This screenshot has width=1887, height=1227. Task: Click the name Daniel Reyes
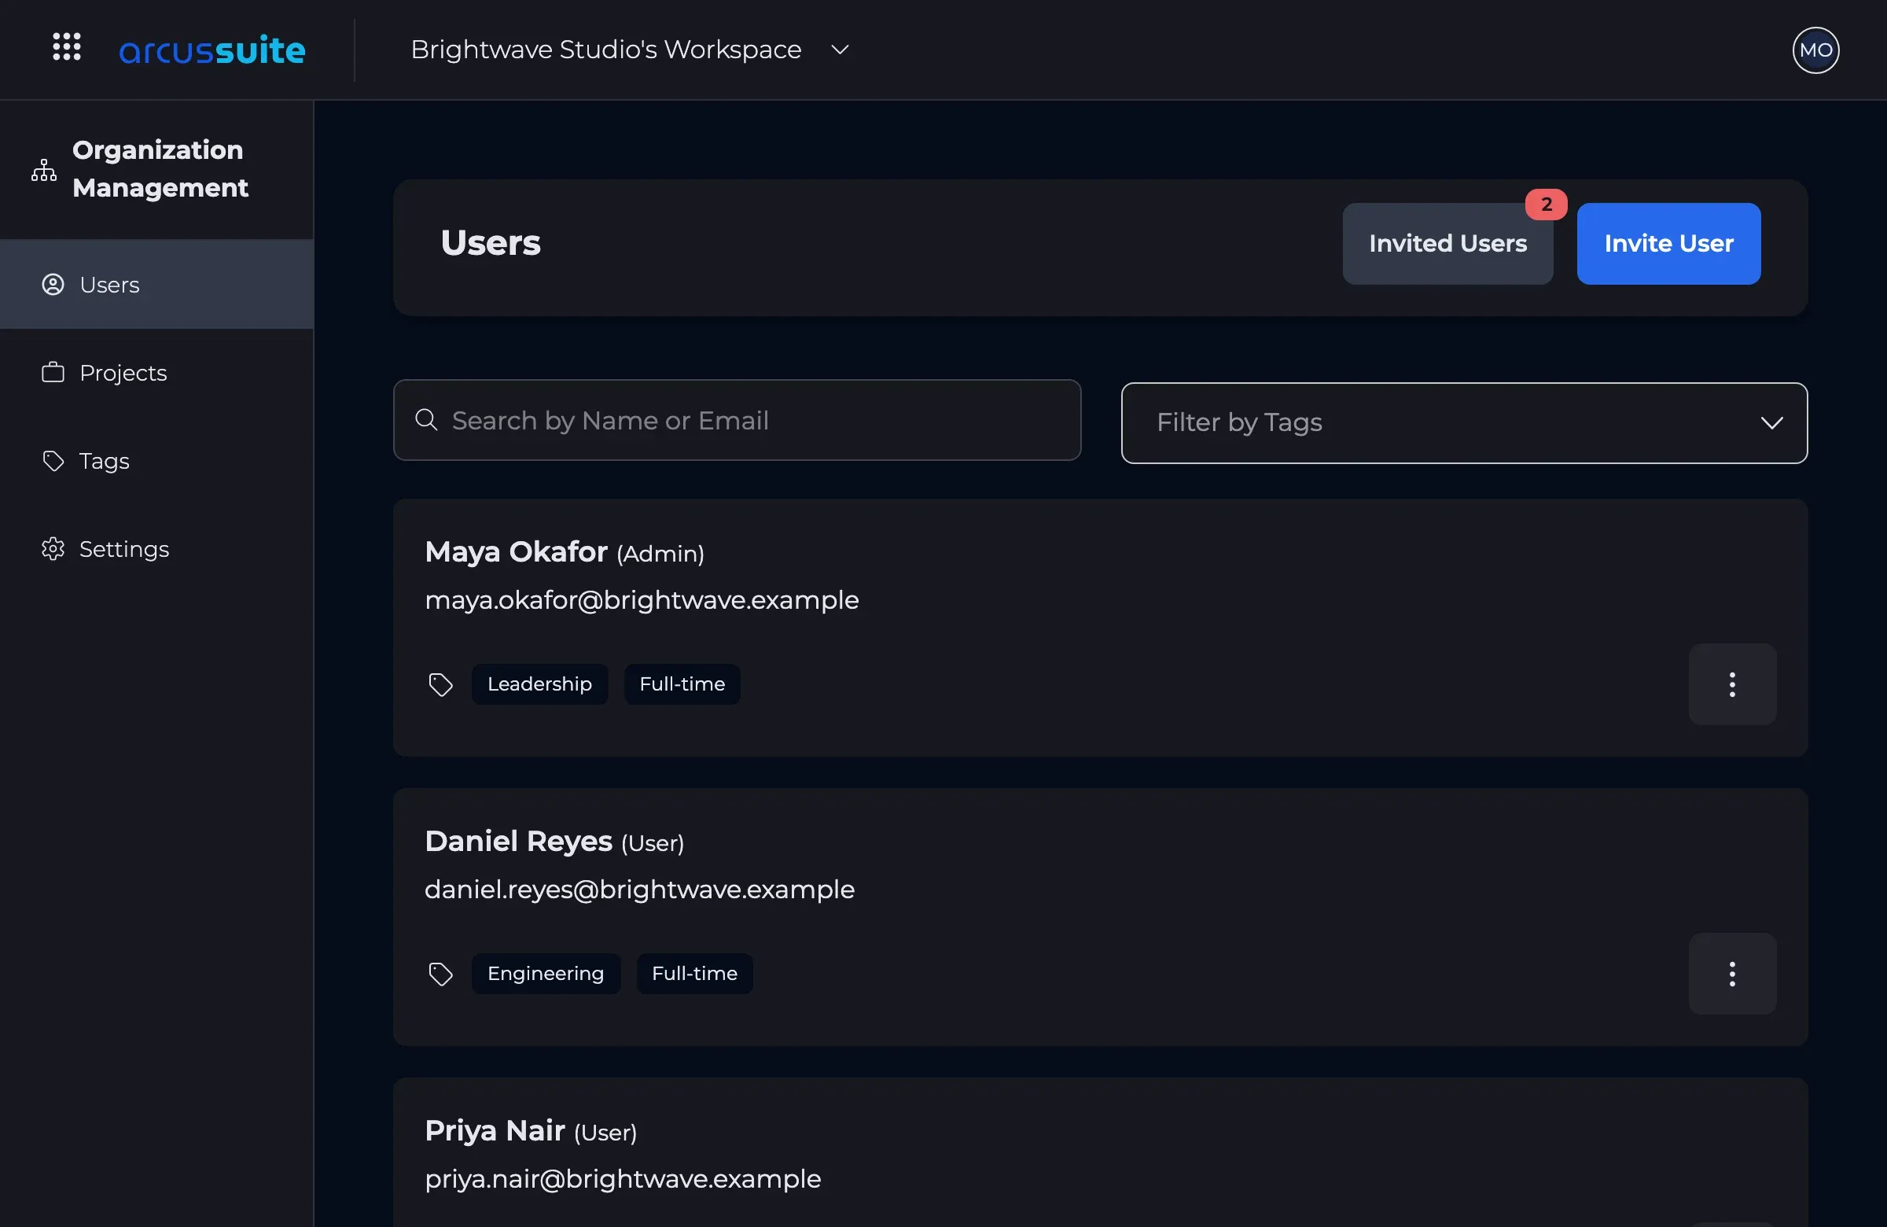(518, 842)
